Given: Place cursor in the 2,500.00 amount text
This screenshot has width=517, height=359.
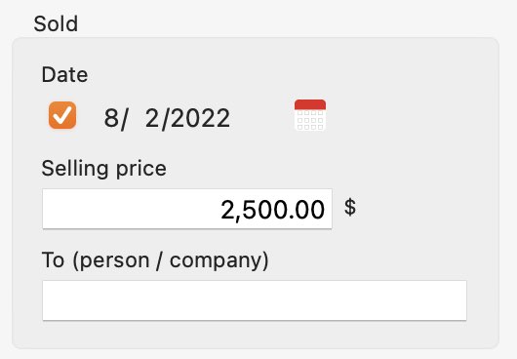Looking at the screenshot, I should tap(273, 210).
